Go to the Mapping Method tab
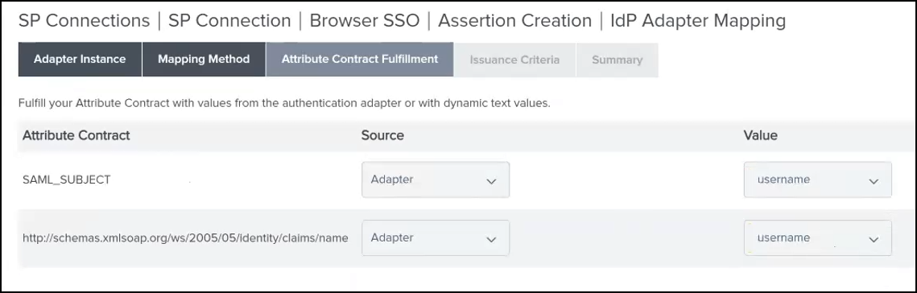 point(204,59)
